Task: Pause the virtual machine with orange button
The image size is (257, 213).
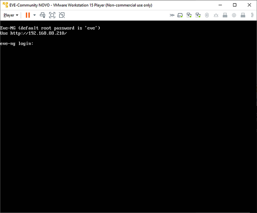Action: pyautogui.click(x=28, y=15)
